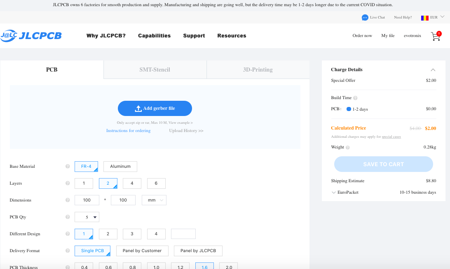Click the second dimension field after asterisk
The image size is (450, 269).
coord(123,200)
